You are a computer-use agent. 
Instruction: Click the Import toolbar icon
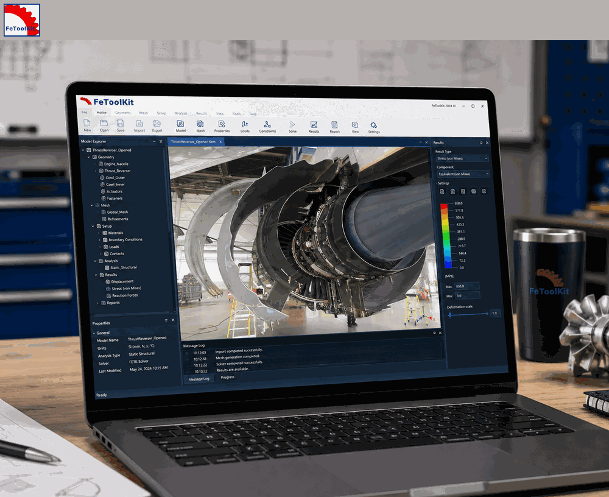coord(139,124)
